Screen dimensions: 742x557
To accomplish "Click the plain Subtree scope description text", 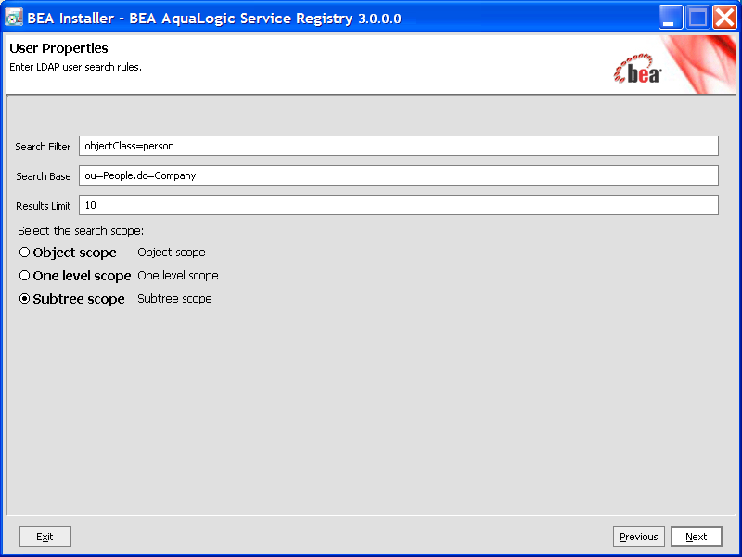I will point(174,298).
